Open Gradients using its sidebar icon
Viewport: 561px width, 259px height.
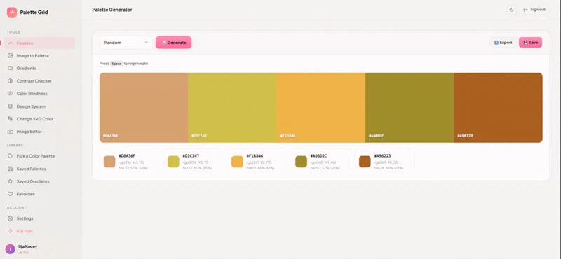pos(10,68)
